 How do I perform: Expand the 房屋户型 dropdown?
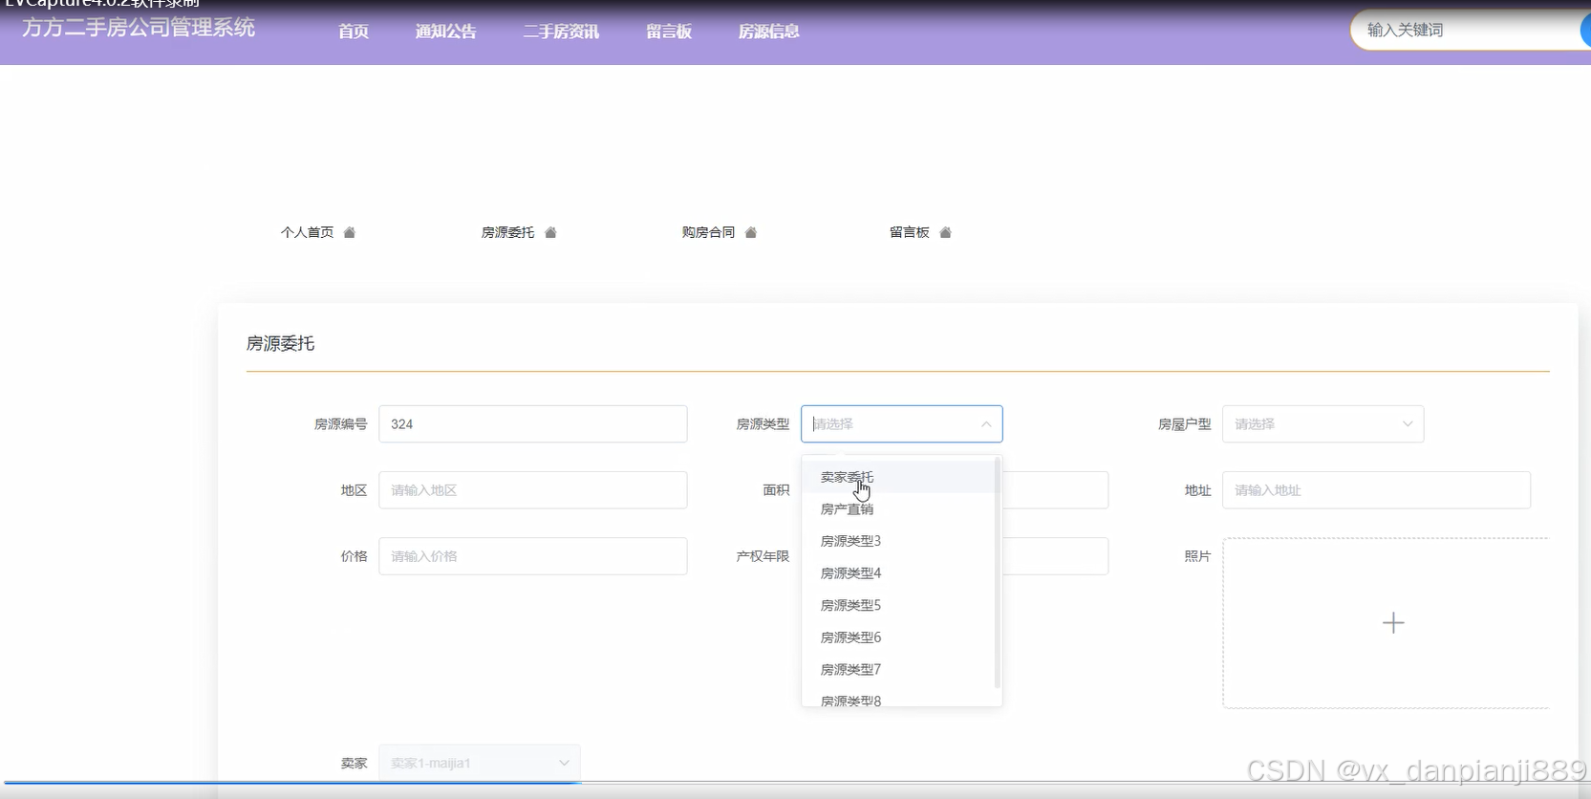(x=1322, y=424)
